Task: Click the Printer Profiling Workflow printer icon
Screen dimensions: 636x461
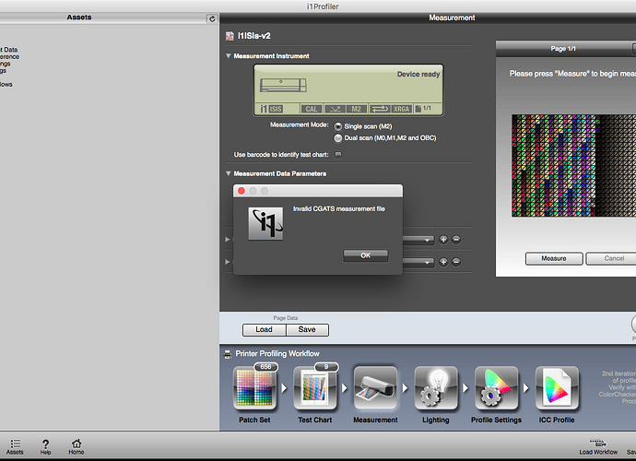Action: coord(228,354)
